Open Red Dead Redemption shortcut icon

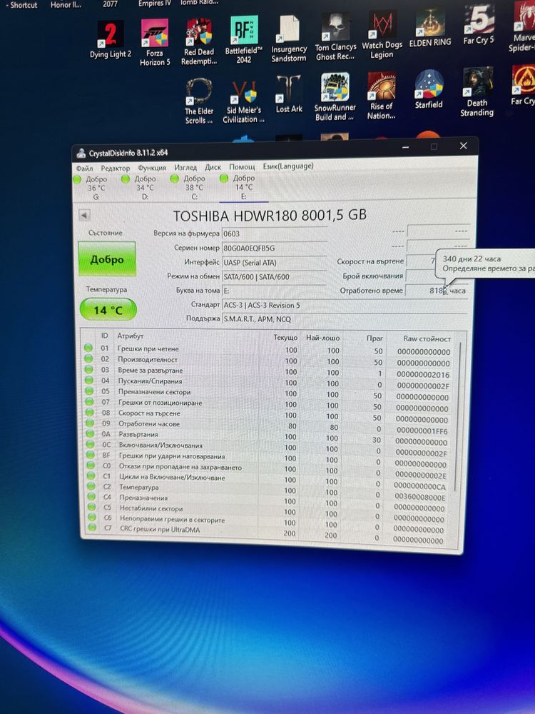tap(199, 42)
